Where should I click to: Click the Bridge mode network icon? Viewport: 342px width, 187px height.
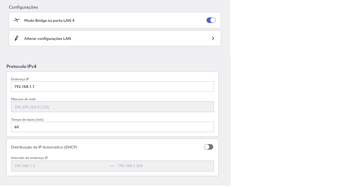pyautogui.click(x=17, y=20)
